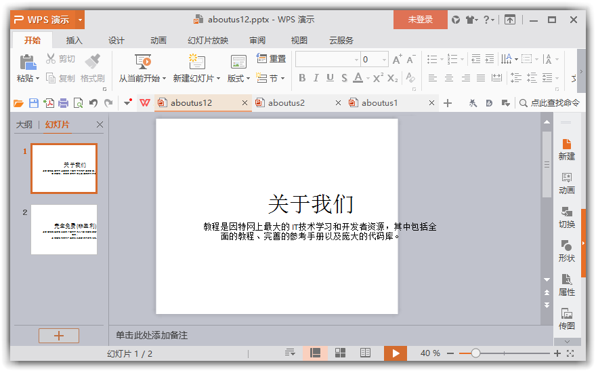The height and width of the screenshot is (371, 596).
Task: Open the Shapes (形状) sidebar panel
Action: click(566, 251)
